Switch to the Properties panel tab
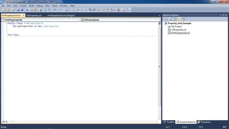229x129 pixels. tap(204, 122)
